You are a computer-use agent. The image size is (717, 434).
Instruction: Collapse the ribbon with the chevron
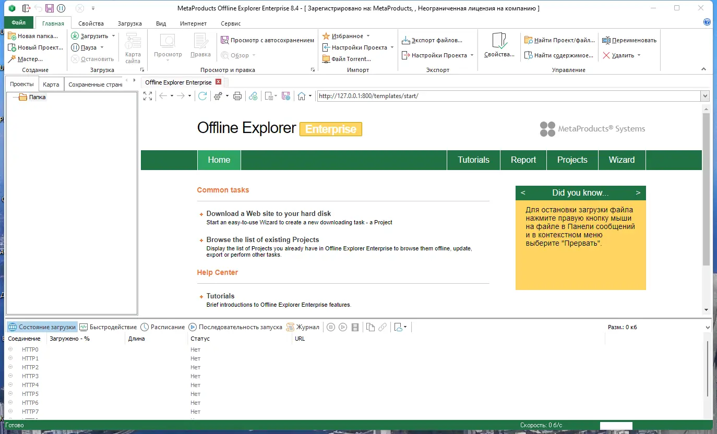coord(703,69)
